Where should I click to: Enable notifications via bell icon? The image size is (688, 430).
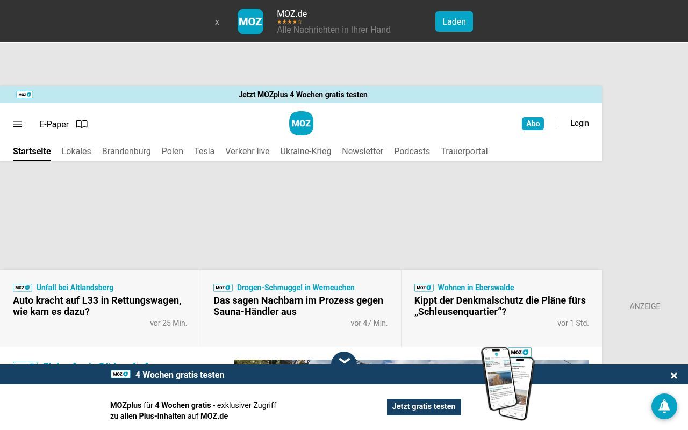(664, 406)
